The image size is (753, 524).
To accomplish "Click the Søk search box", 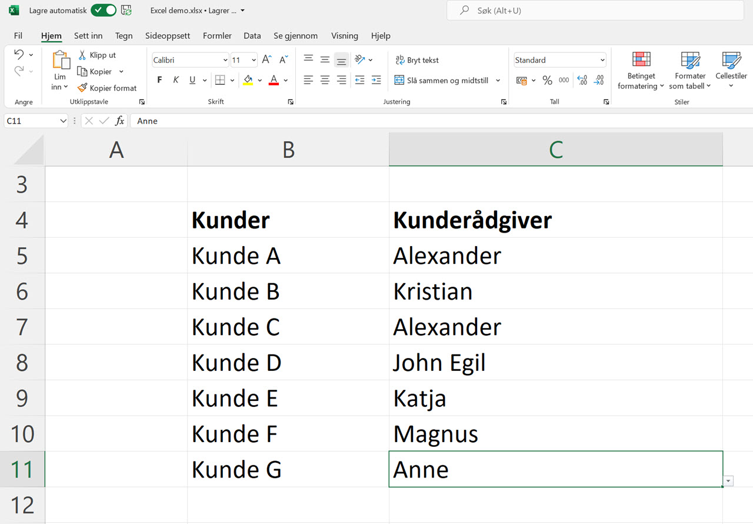I will [595, 11].
